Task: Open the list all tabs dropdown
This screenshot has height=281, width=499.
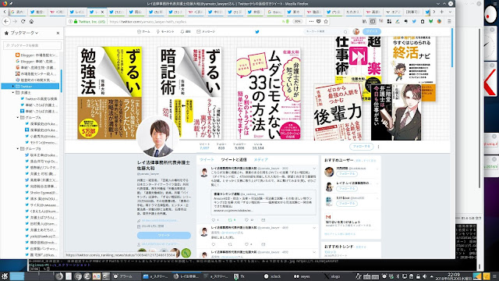Action: click(x=450, y=12)
